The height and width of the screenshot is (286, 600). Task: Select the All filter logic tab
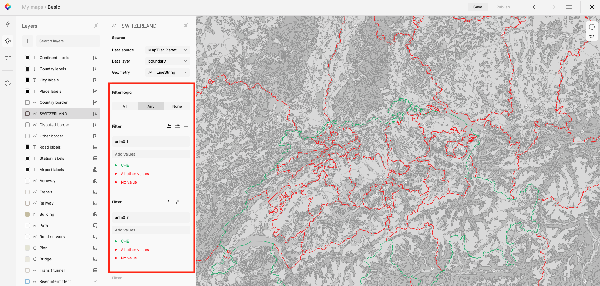[125, 106]
